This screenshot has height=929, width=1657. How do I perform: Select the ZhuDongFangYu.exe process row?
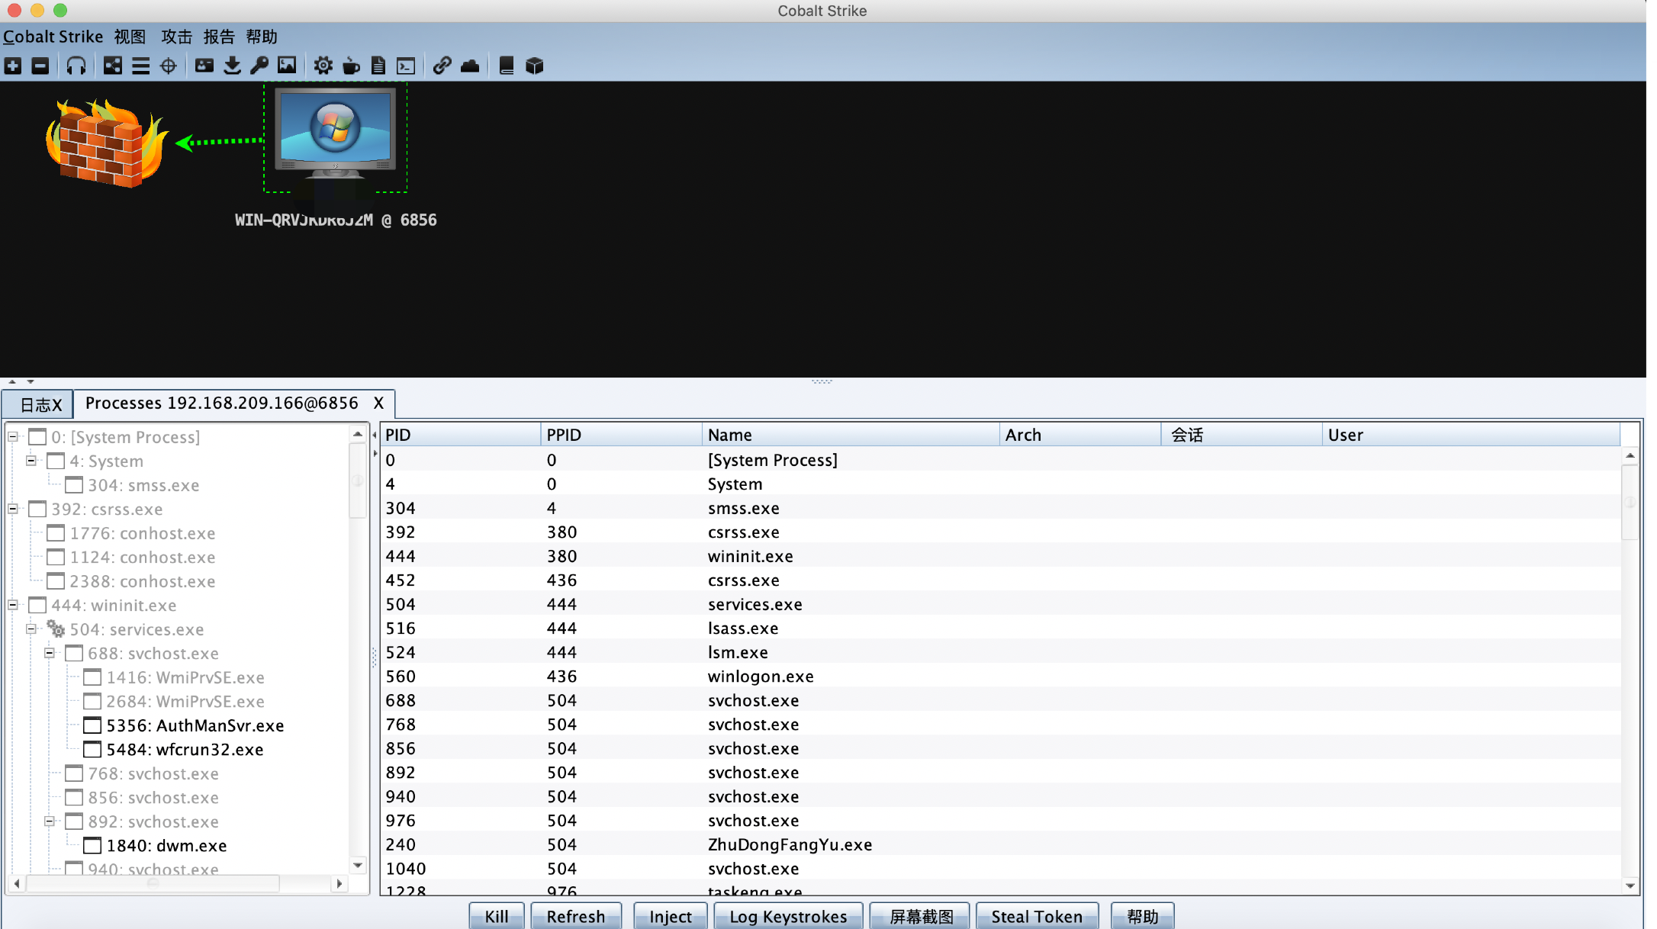789,844
